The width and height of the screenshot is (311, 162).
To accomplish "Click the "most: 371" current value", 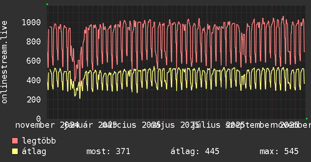I will click(x=108, y=151).
